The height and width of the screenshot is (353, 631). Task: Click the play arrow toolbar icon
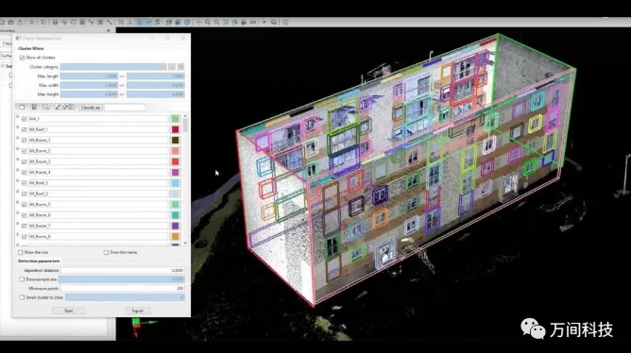click(264, 22)
